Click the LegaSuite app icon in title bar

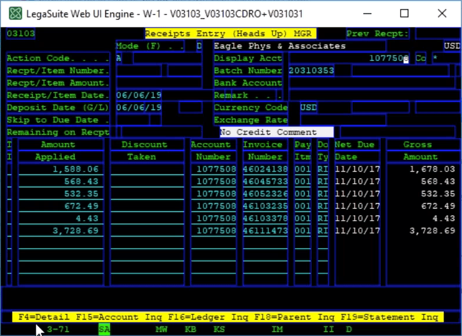point(15,13)
